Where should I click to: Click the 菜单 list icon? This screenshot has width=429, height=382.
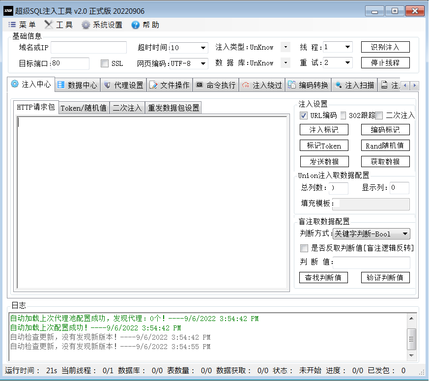click(12, 25)
